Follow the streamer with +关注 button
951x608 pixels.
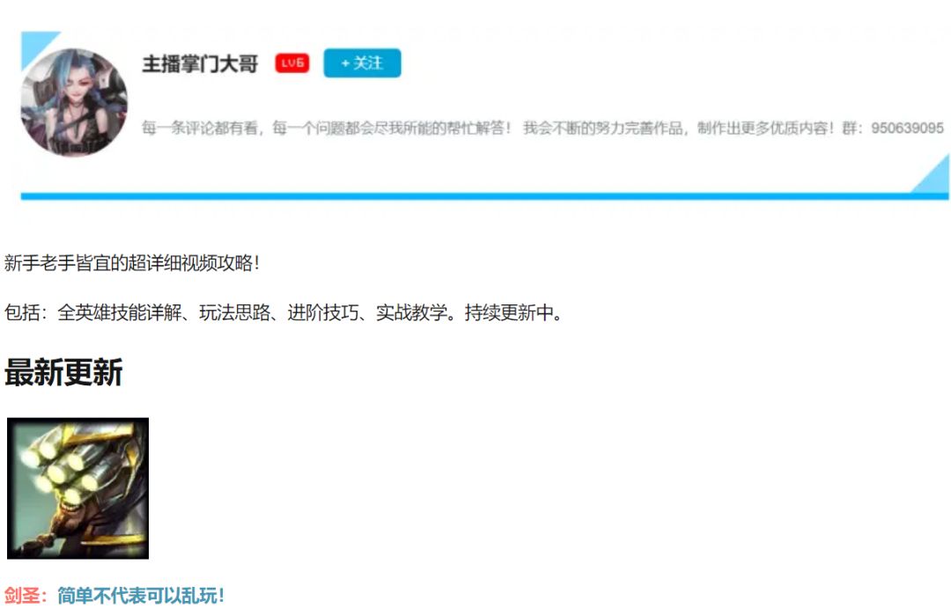point(362,63)
